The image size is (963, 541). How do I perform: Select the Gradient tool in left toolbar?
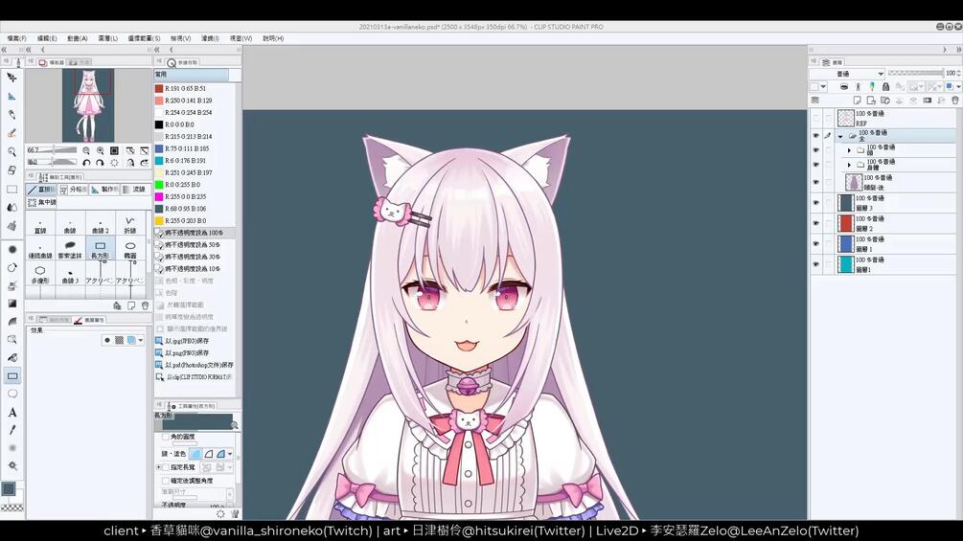point(11,304)
